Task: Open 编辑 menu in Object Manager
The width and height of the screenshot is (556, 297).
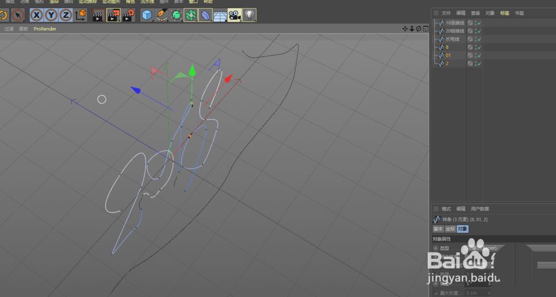Action: (x=460, y=13)
